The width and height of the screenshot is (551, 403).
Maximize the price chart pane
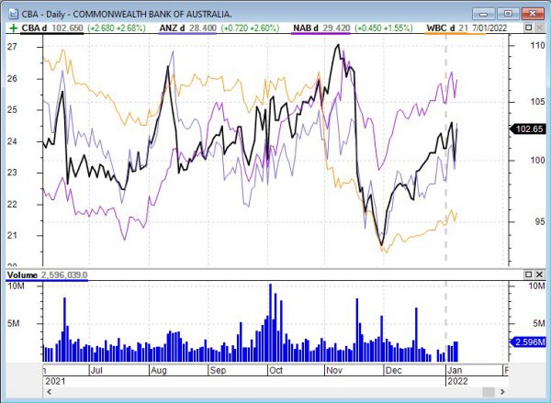point(529,28)
